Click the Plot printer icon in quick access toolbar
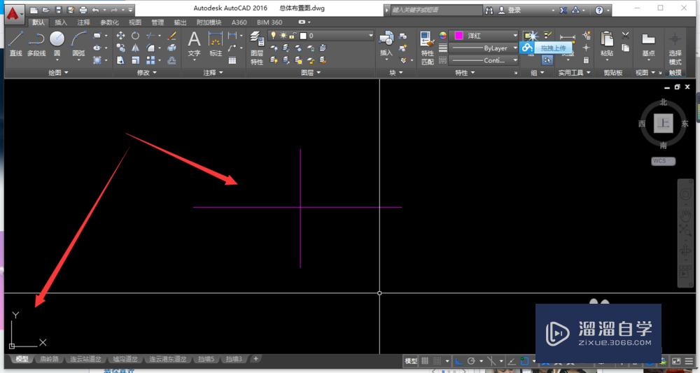The height and width of the screenshot is (373, 700). 83,10
